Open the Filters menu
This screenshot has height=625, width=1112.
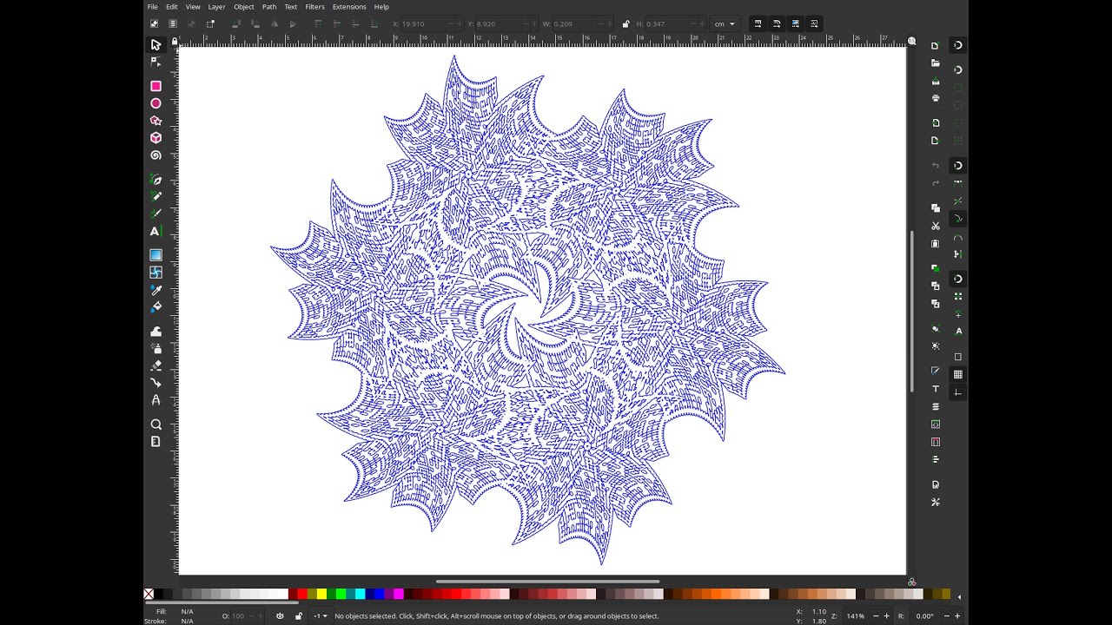pos(314,7)
